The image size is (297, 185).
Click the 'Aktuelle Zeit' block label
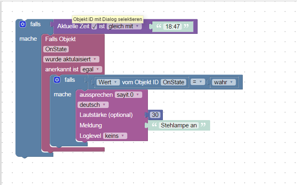pos(73,26)
